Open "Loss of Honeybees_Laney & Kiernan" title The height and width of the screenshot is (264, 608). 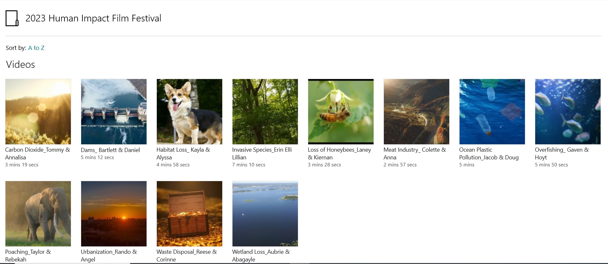pos(339,154)
